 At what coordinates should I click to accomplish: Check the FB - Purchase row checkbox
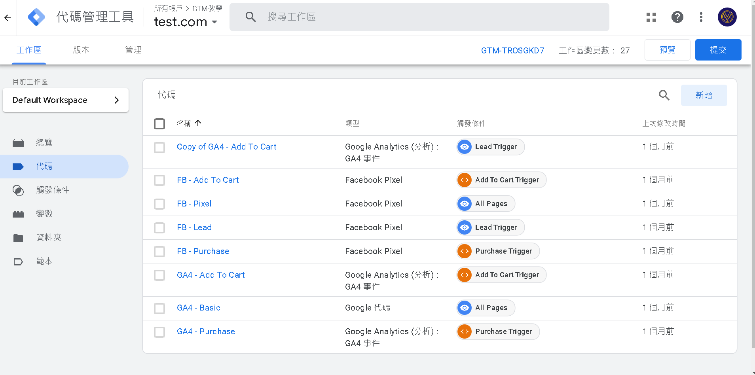click(159, 252)
